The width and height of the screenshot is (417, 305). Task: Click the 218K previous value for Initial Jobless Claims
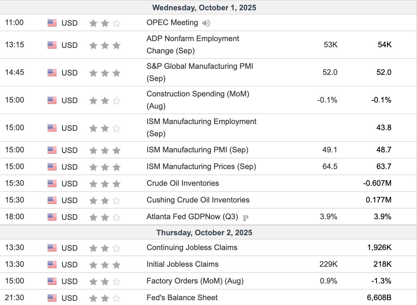click(382, 264)
